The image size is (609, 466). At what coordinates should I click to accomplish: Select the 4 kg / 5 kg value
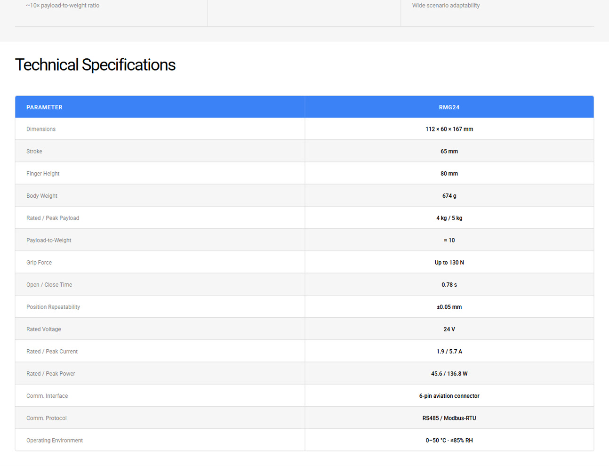(x=449, y=218)
